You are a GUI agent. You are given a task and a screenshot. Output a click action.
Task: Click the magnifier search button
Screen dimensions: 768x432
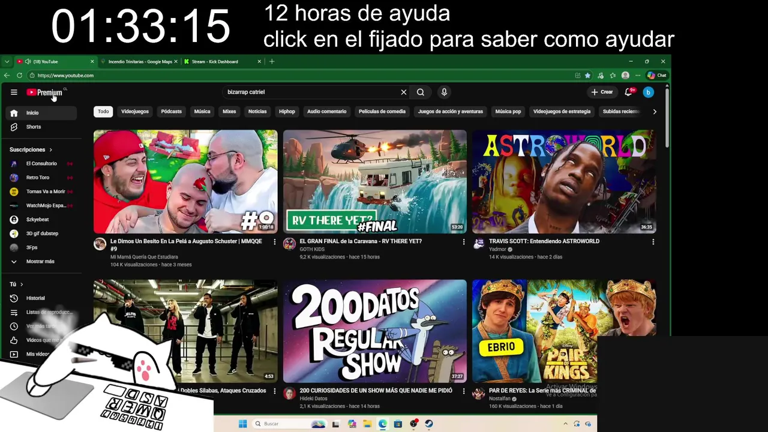coord(421,92)
